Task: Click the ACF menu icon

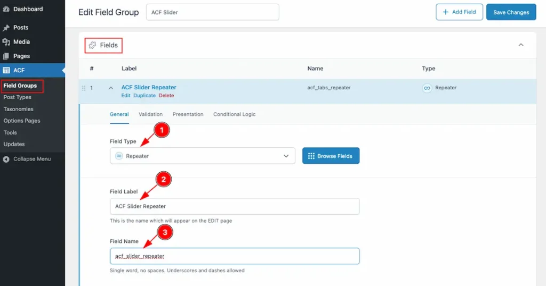Action: [6, 70]
